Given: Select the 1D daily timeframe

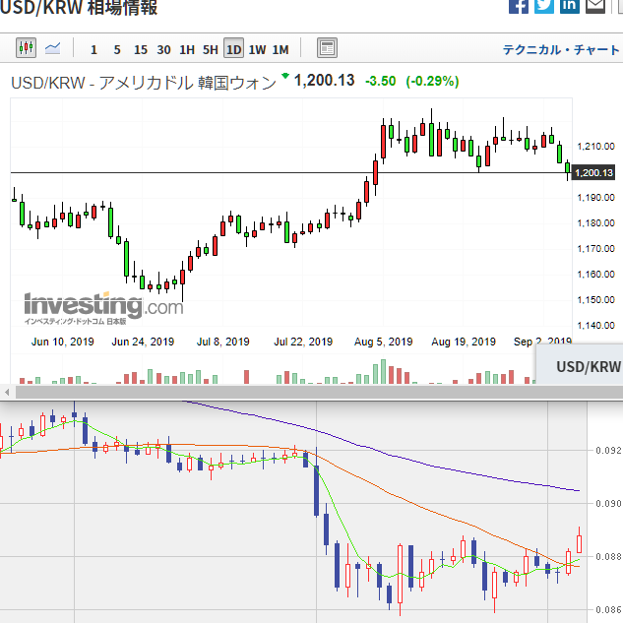Looking at the screenshot, I should click(x=233, y=48).
